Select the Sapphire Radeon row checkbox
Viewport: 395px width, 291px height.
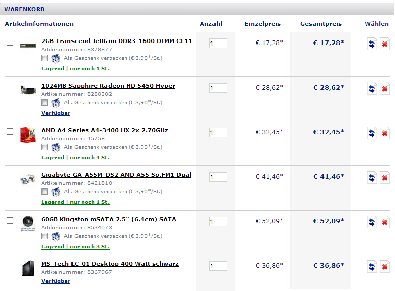click(10, 87)
